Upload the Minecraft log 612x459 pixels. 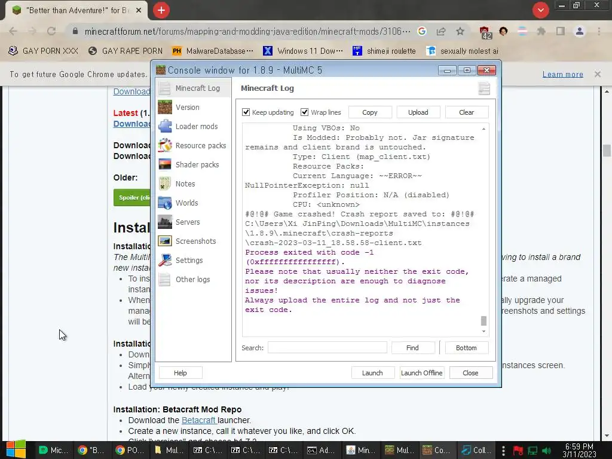pos(418,112)
